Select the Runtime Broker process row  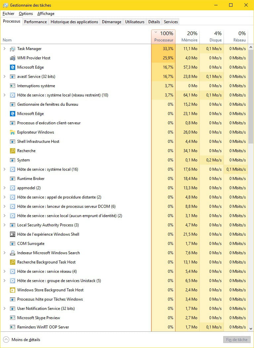tap(124, 179)
